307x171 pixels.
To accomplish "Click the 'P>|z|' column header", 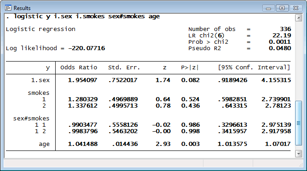I will (190, 67).
